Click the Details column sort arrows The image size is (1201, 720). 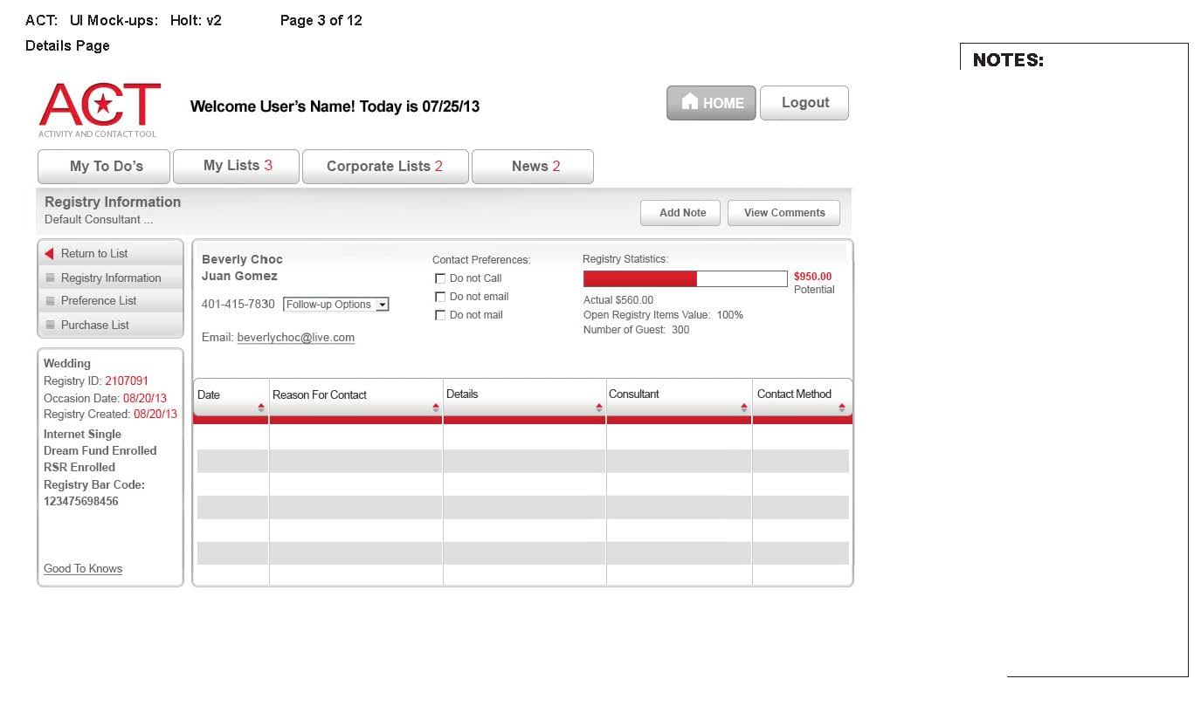tap(598, 408)
